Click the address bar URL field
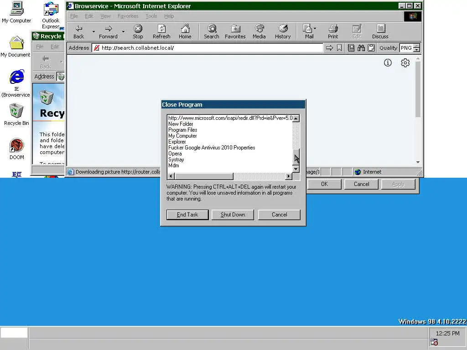Viewport: 467px width, 350px height. tap(207, 48)
